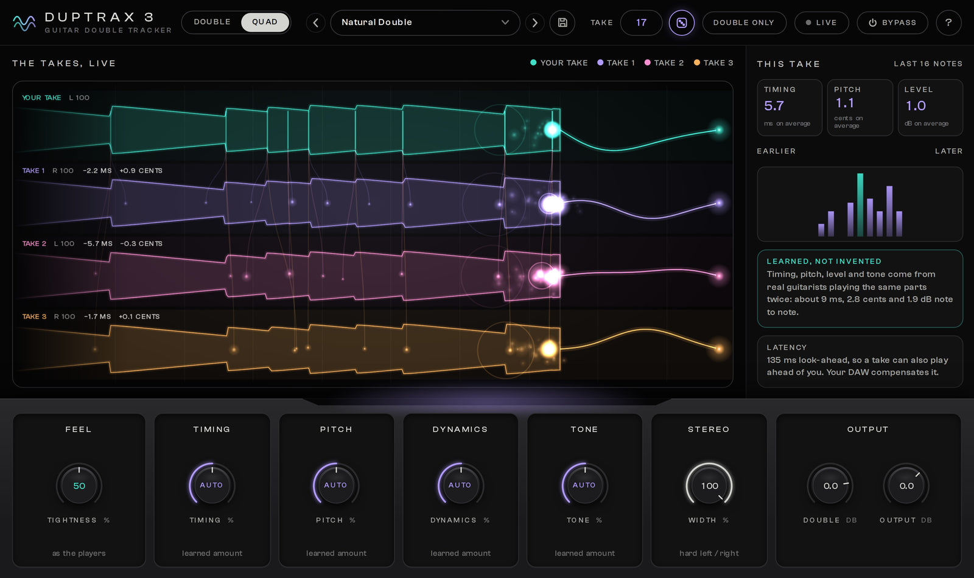Click the take number 17 field

pyautogui.click(x=641, y=23)
